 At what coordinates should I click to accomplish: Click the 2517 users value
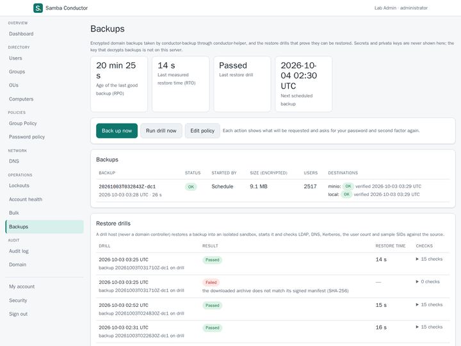310,186
